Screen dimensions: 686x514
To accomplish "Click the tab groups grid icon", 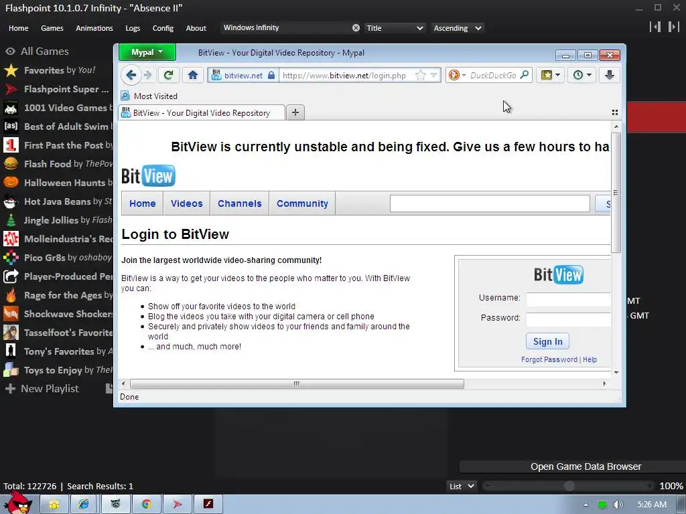I will (x=615, y=112).
